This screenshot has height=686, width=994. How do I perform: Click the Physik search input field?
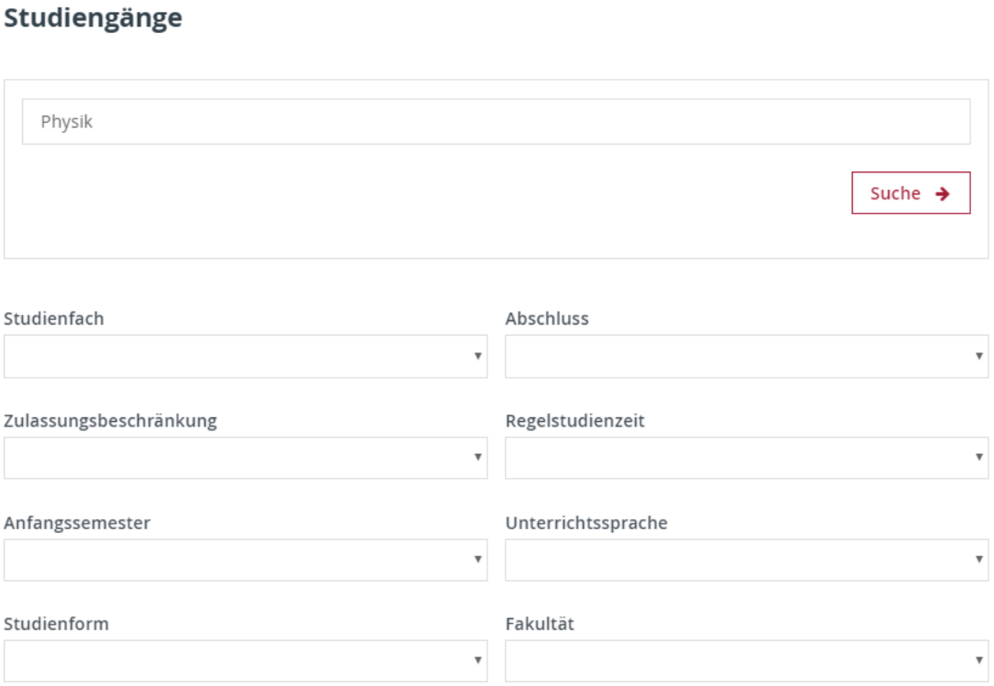[x=495, y=121]
